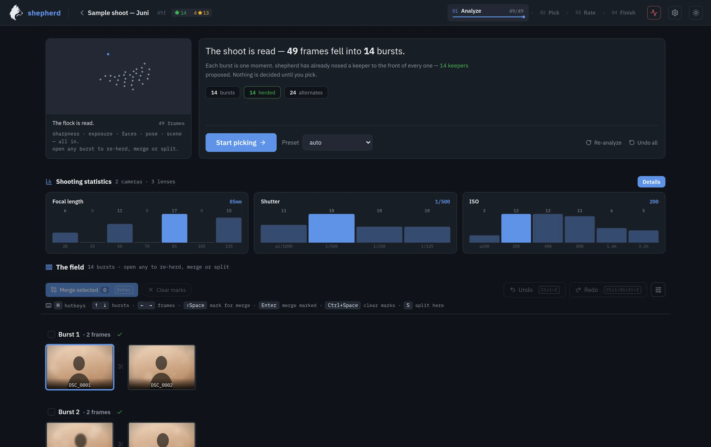
Task: Select thumbnail DSC_0001
Action: (80, 367)
